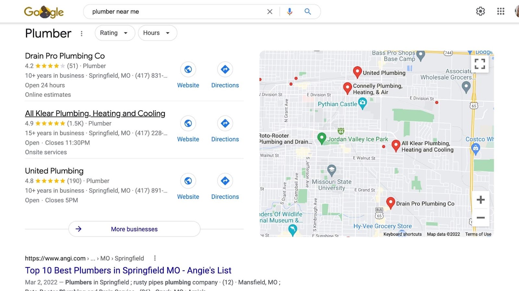The image size is (519, 291).
Task: Click the Website text link for All Klear Plumbing
Action: tap(188, 139)
